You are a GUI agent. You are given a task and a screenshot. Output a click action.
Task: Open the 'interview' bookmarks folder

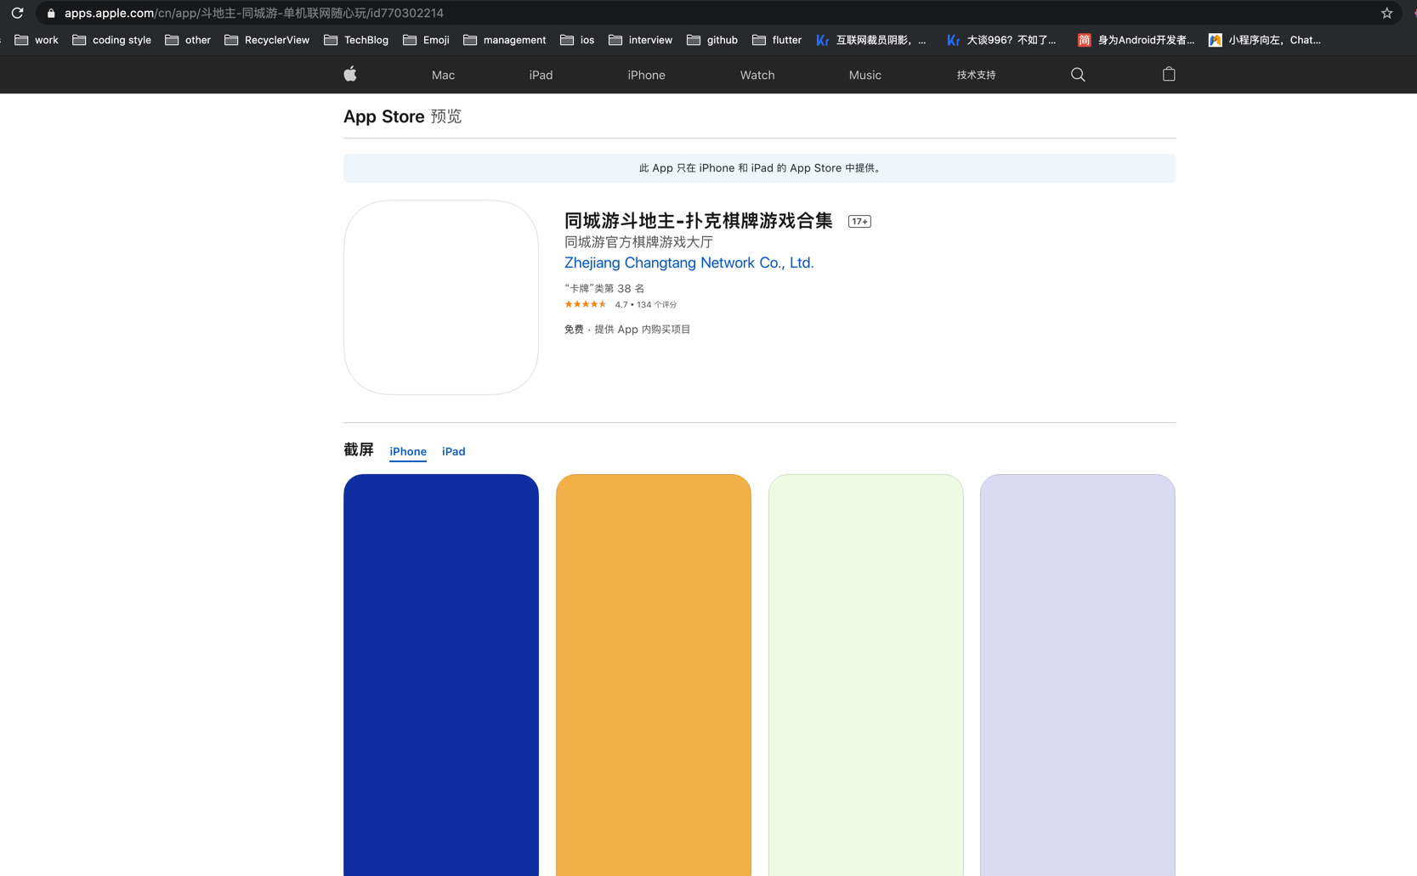(x=641, y=40)
